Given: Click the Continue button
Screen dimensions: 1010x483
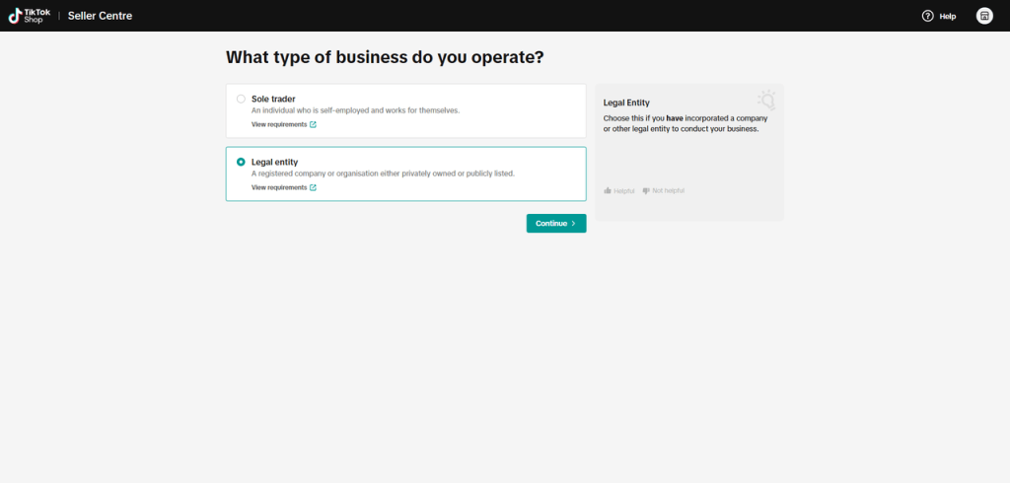Looking at the screenshot, I should pyautogui.click(x=556, y=224).
